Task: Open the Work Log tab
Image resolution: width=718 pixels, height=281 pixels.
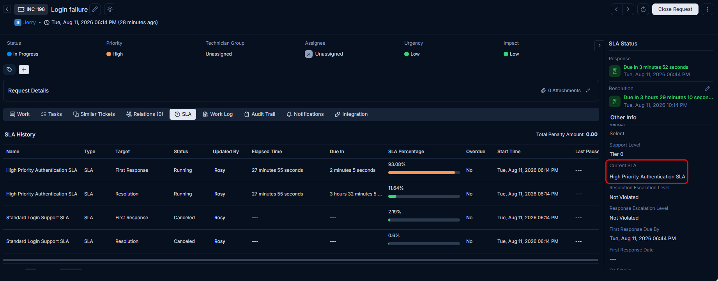Action: pos(218,114)
